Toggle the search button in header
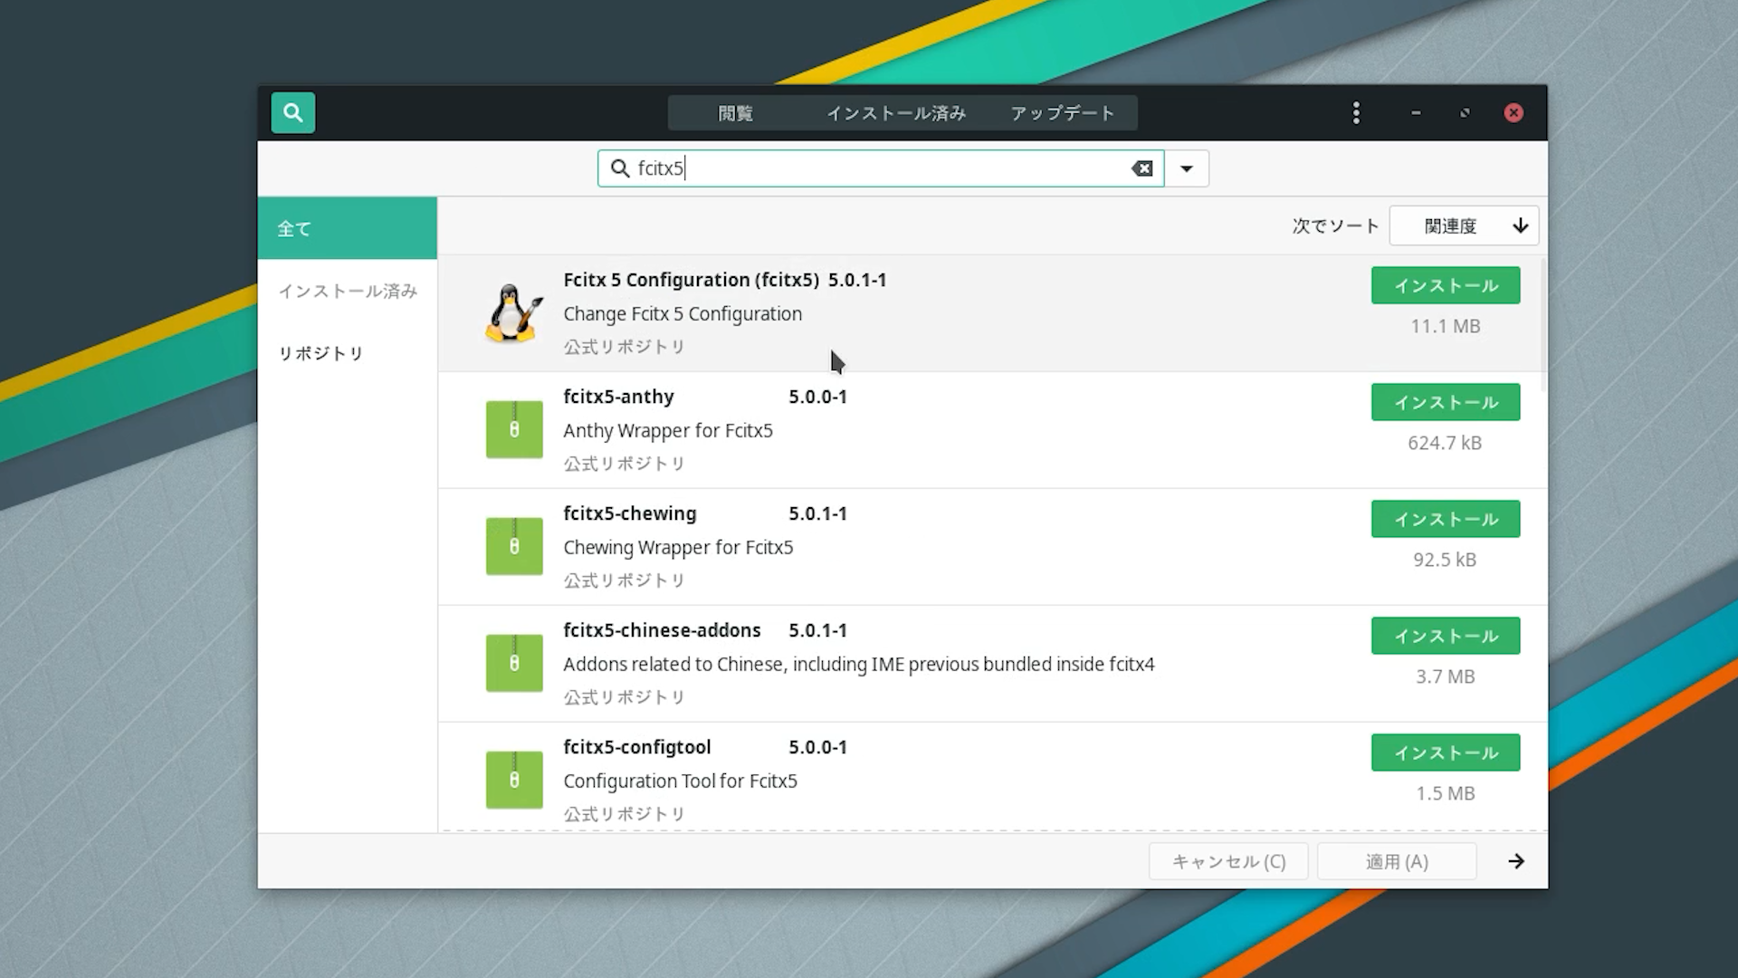1738x978 pixels. pos(292,113)
